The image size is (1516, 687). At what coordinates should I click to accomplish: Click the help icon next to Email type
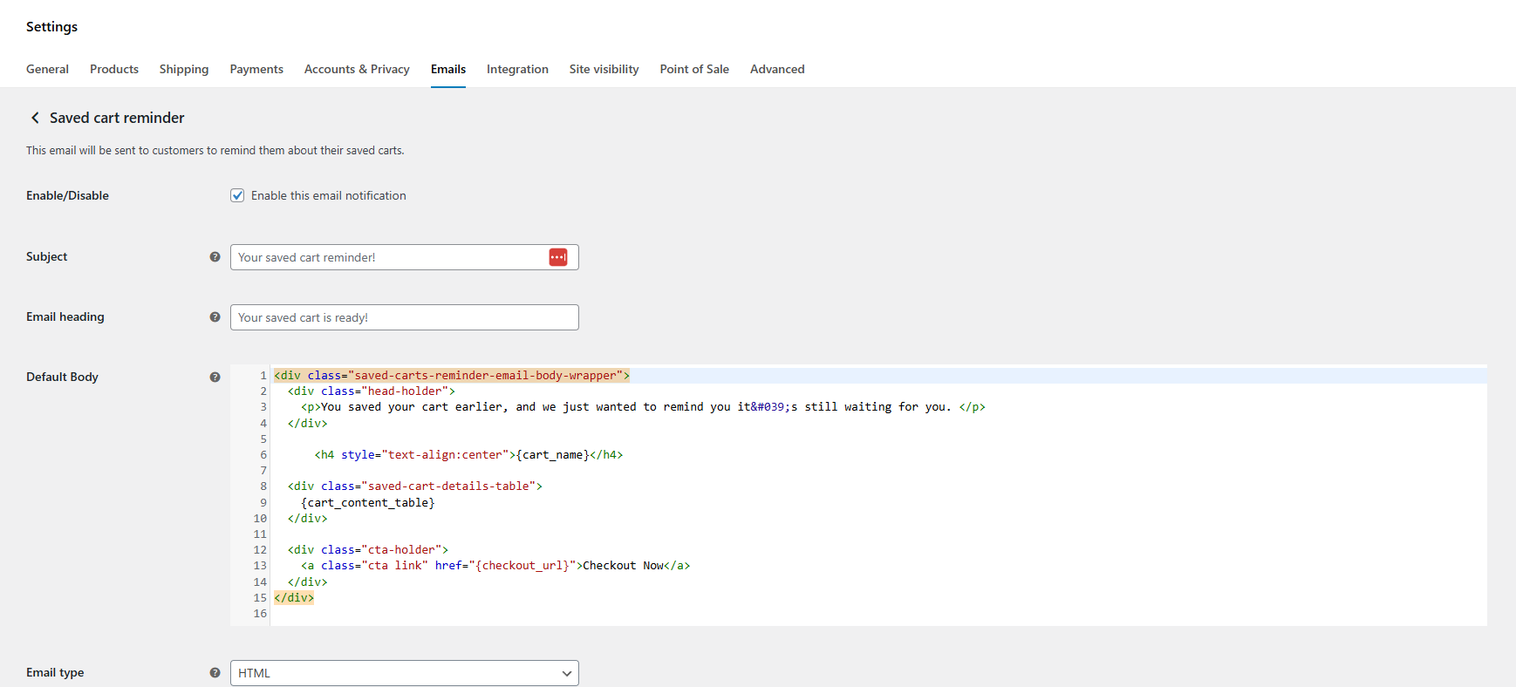[x=215, y=673]
